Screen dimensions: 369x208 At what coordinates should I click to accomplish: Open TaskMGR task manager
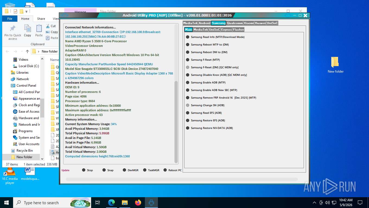click(151, 170)
